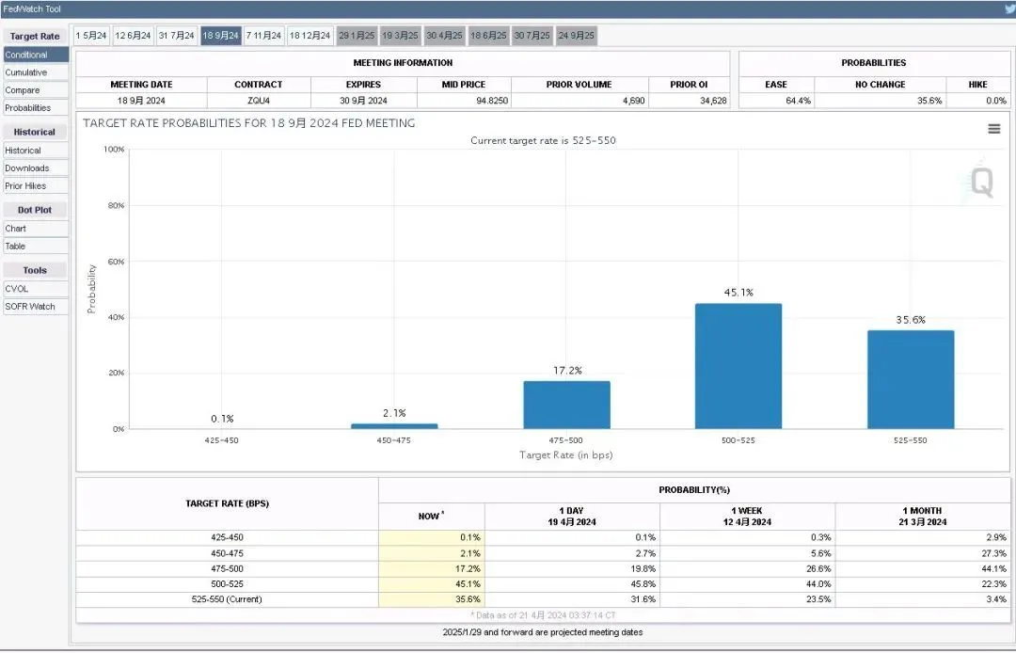This screenshot has width=1016, height=653.
Task: Click the 525-550 bar in chart
Action: point(911,379)
